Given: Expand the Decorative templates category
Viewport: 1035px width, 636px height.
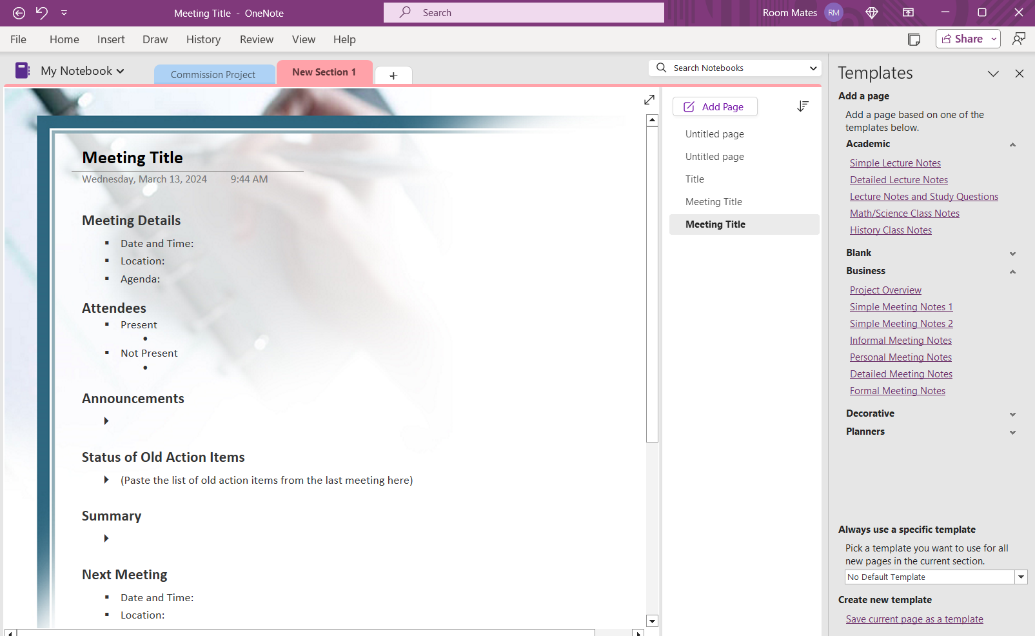Looking at the screenshot, I should pyautogui.click(x=1012, y=414).
